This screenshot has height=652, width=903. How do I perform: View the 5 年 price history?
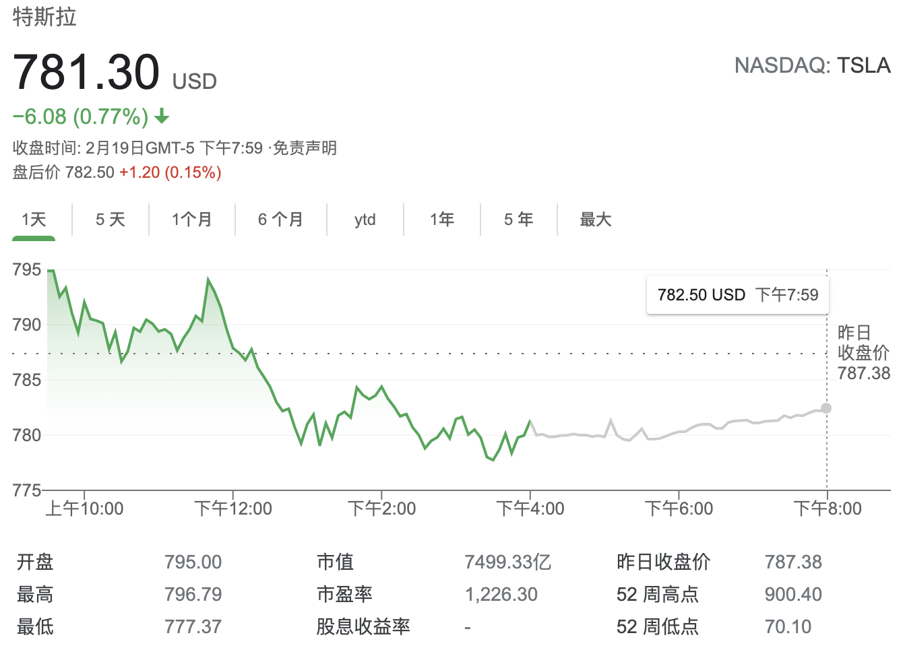519,220
